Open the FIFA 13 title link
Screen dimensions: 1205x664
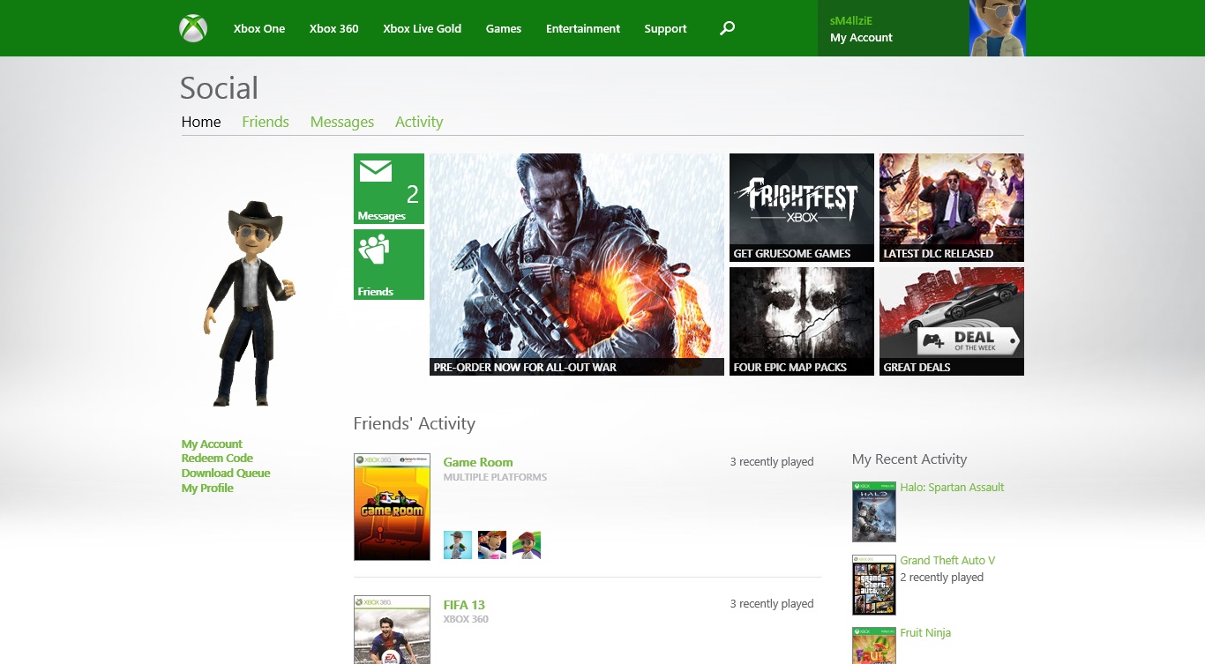pos(464,605)
